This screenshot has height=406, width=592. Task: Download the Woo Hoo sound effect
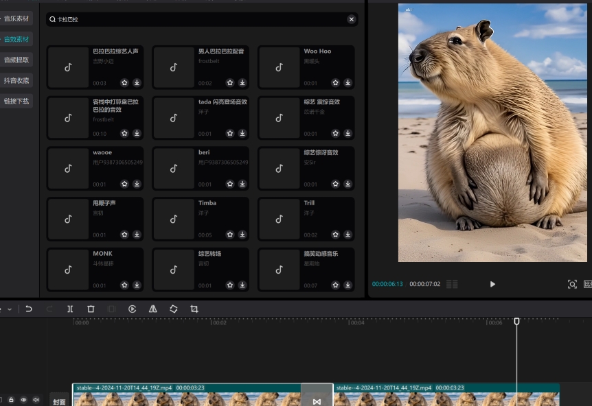point(348,83)
